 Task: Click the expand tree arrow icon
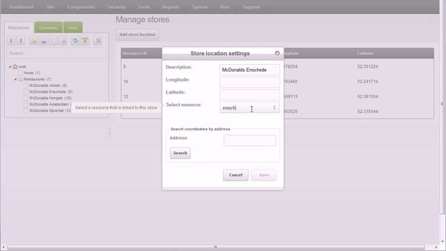coord(11,40)
